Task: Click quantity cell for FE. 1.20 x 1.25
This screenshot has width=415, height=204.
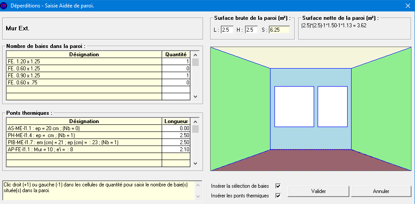Action: tap(176, 62)
